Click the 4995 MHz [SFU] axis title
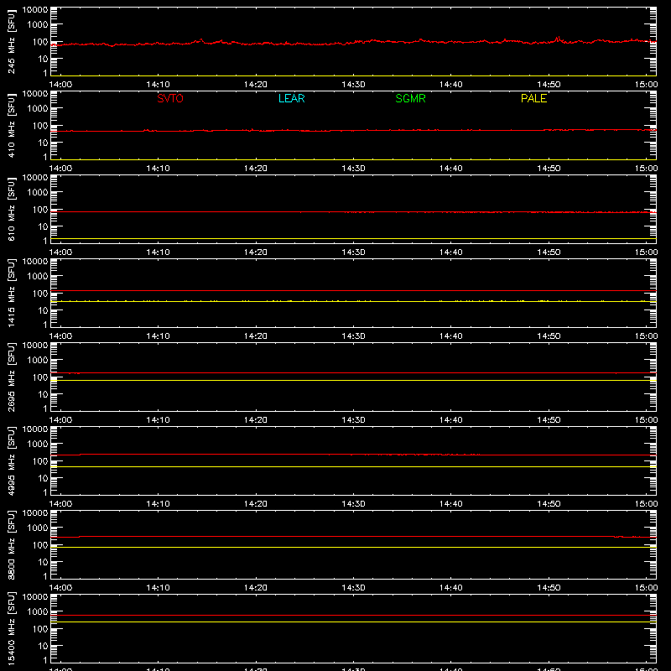The image size is (671, 671). pyautogui.click(x=11, y=460)
